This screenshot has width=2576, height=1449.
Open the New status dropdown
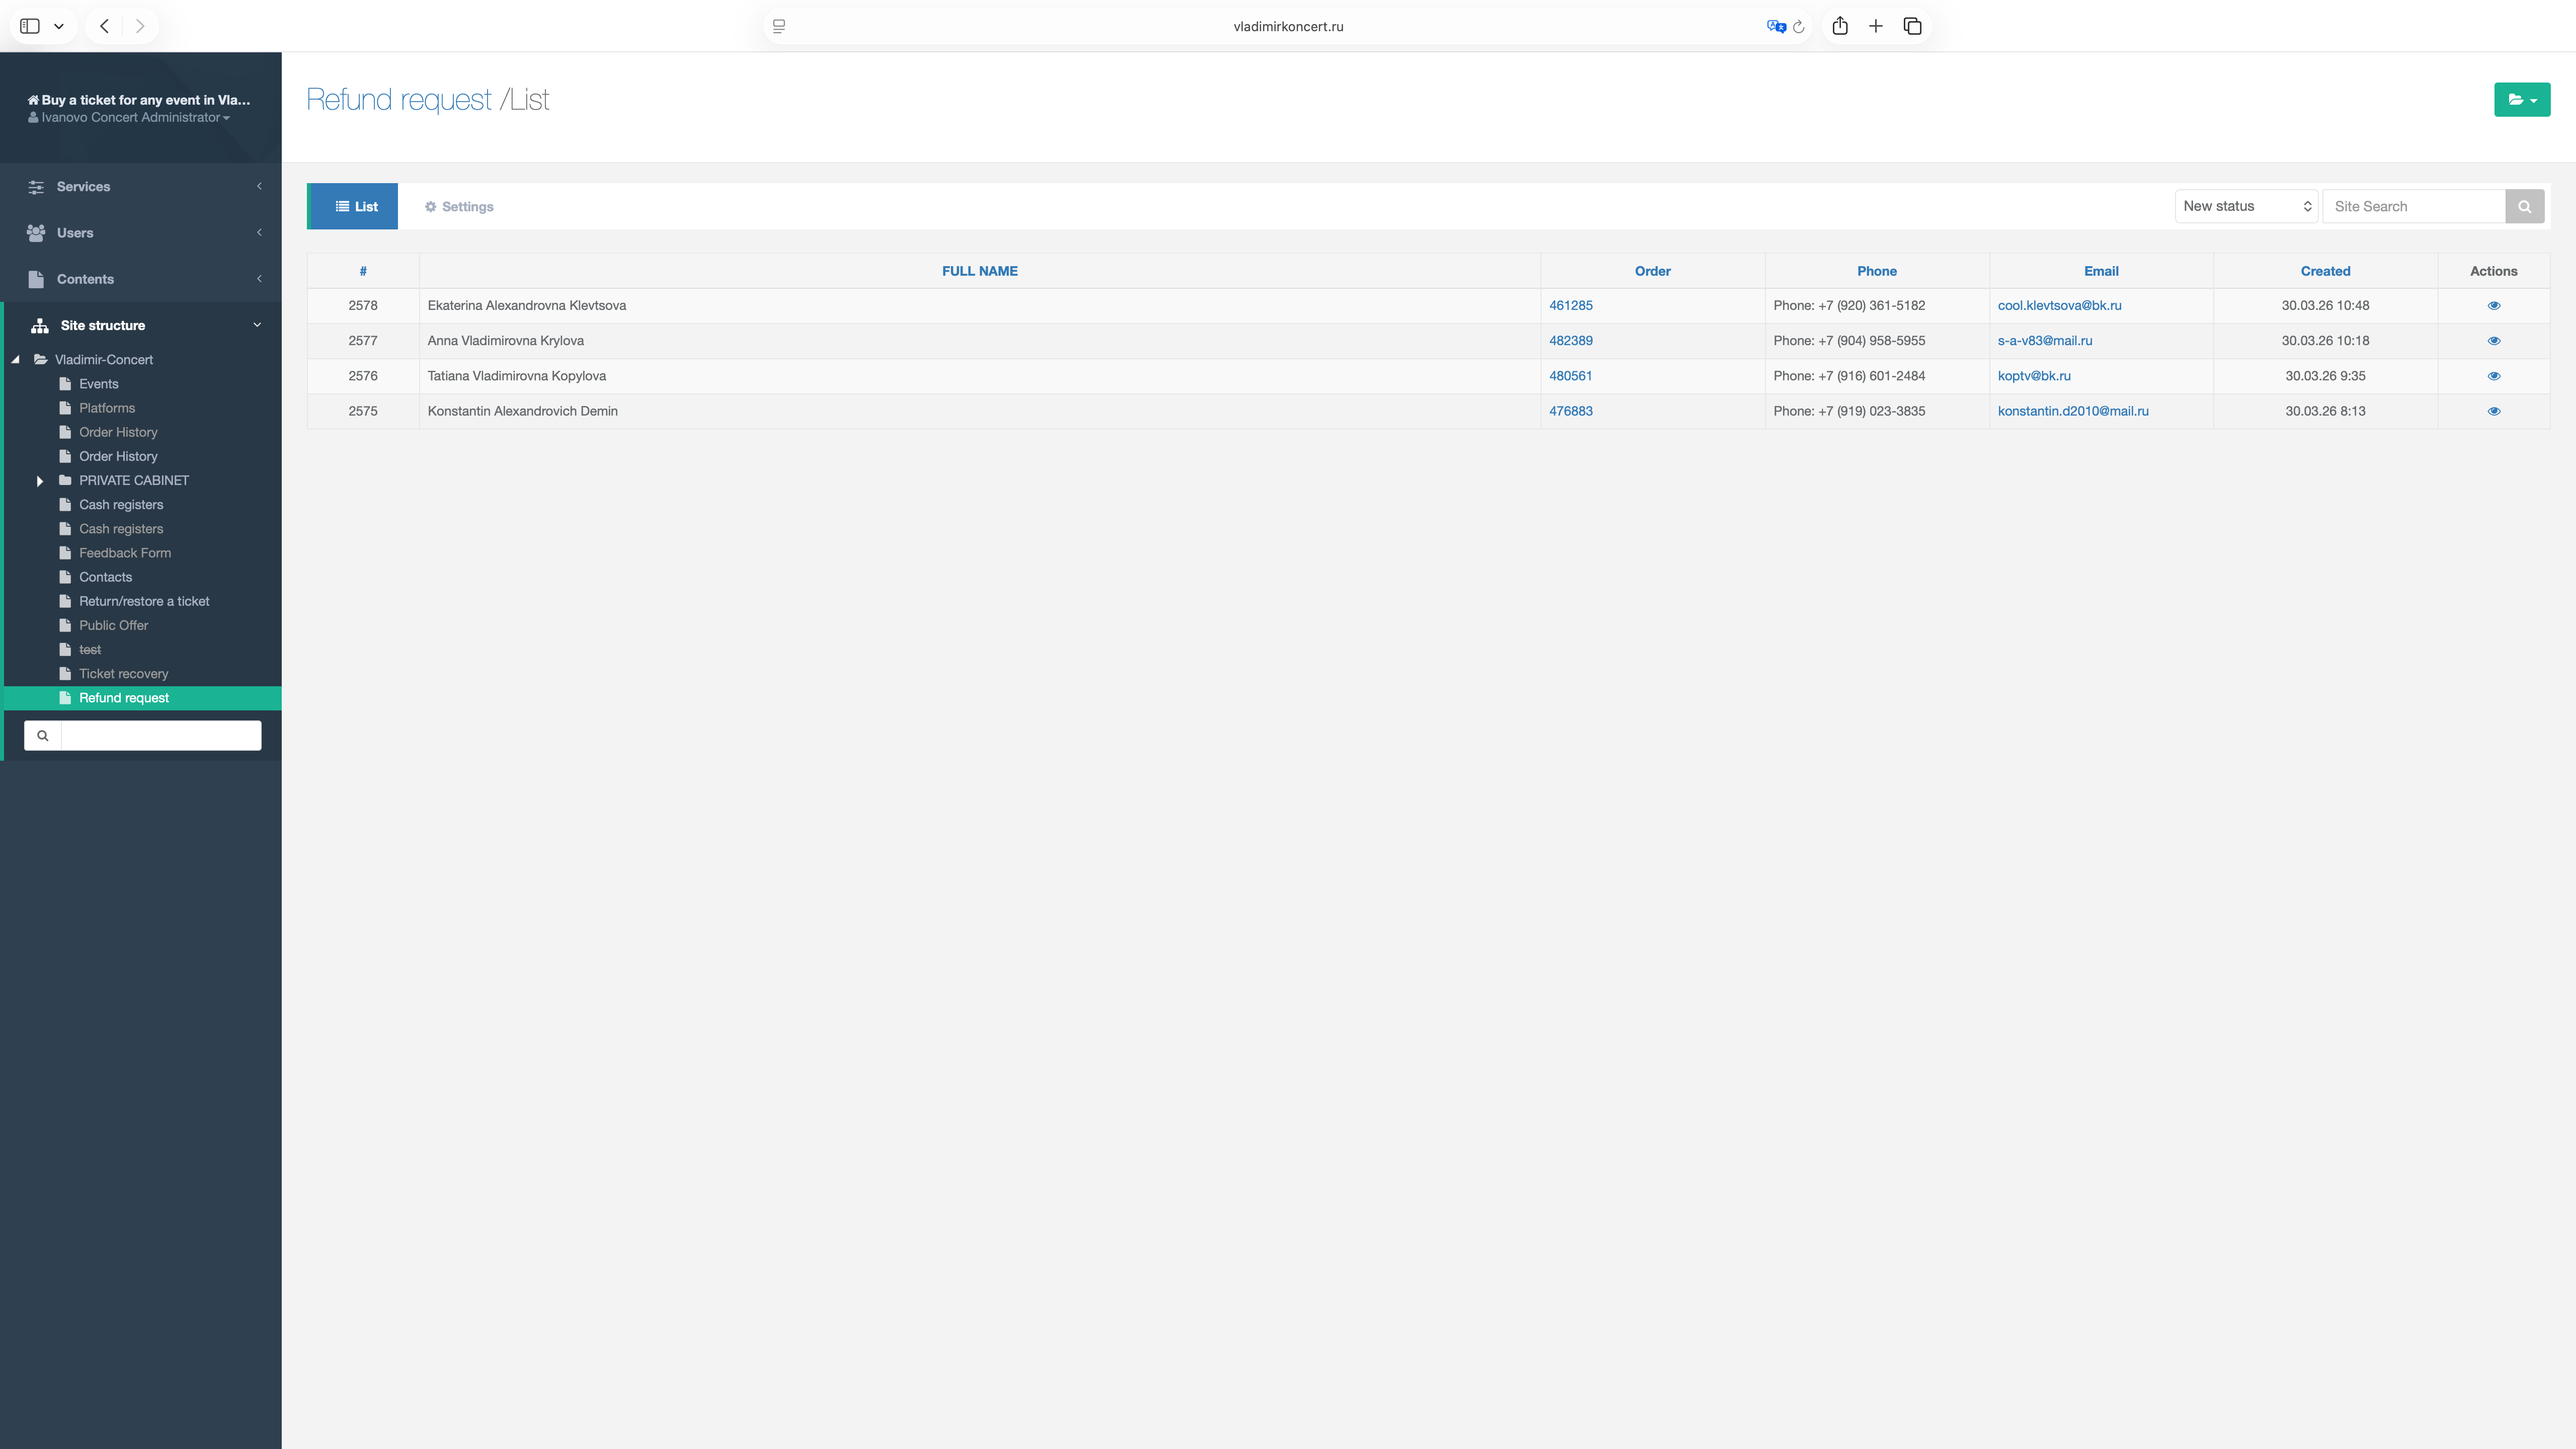tap(2246, 206)
